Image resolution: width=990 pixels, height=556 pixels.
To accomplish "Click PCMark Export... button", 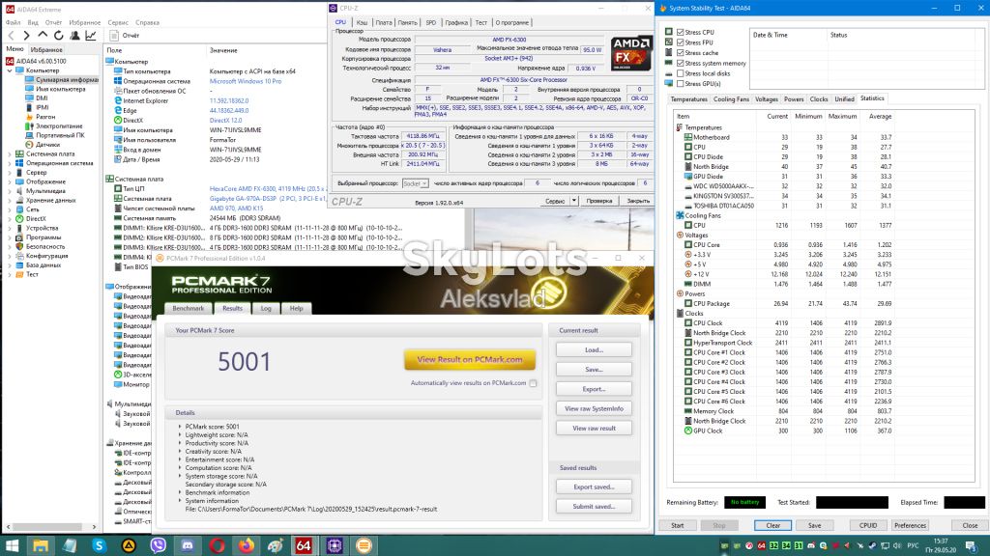I will pyautogui.click(x=594, y=389).
